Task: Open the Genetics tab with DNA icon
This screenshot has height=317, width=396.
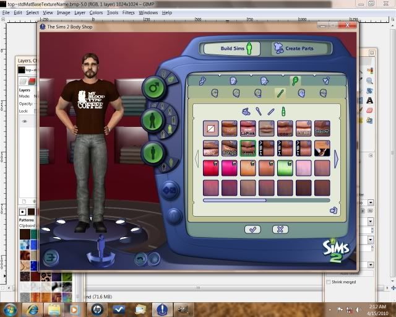Action: click(202, 81)
